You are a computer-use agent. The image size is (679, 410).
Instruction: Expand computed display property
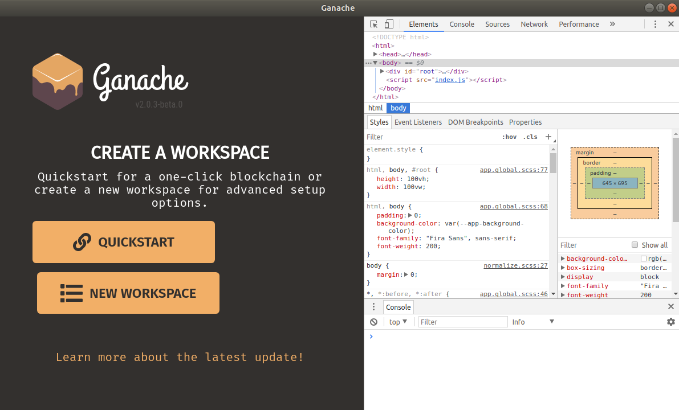pos(563,277)
